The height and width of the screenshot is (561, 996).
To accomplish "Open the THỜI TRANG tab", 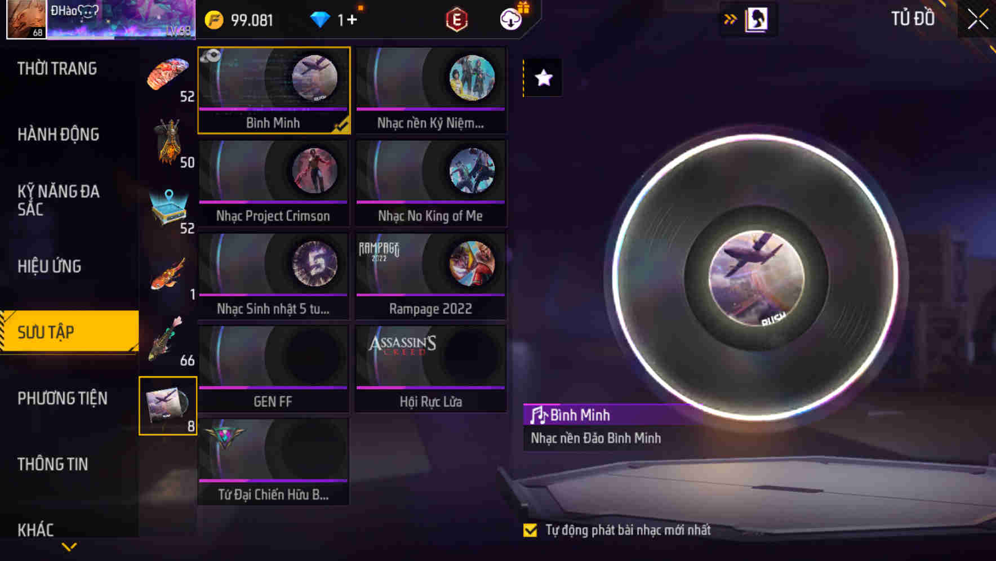I will [57, 69].
